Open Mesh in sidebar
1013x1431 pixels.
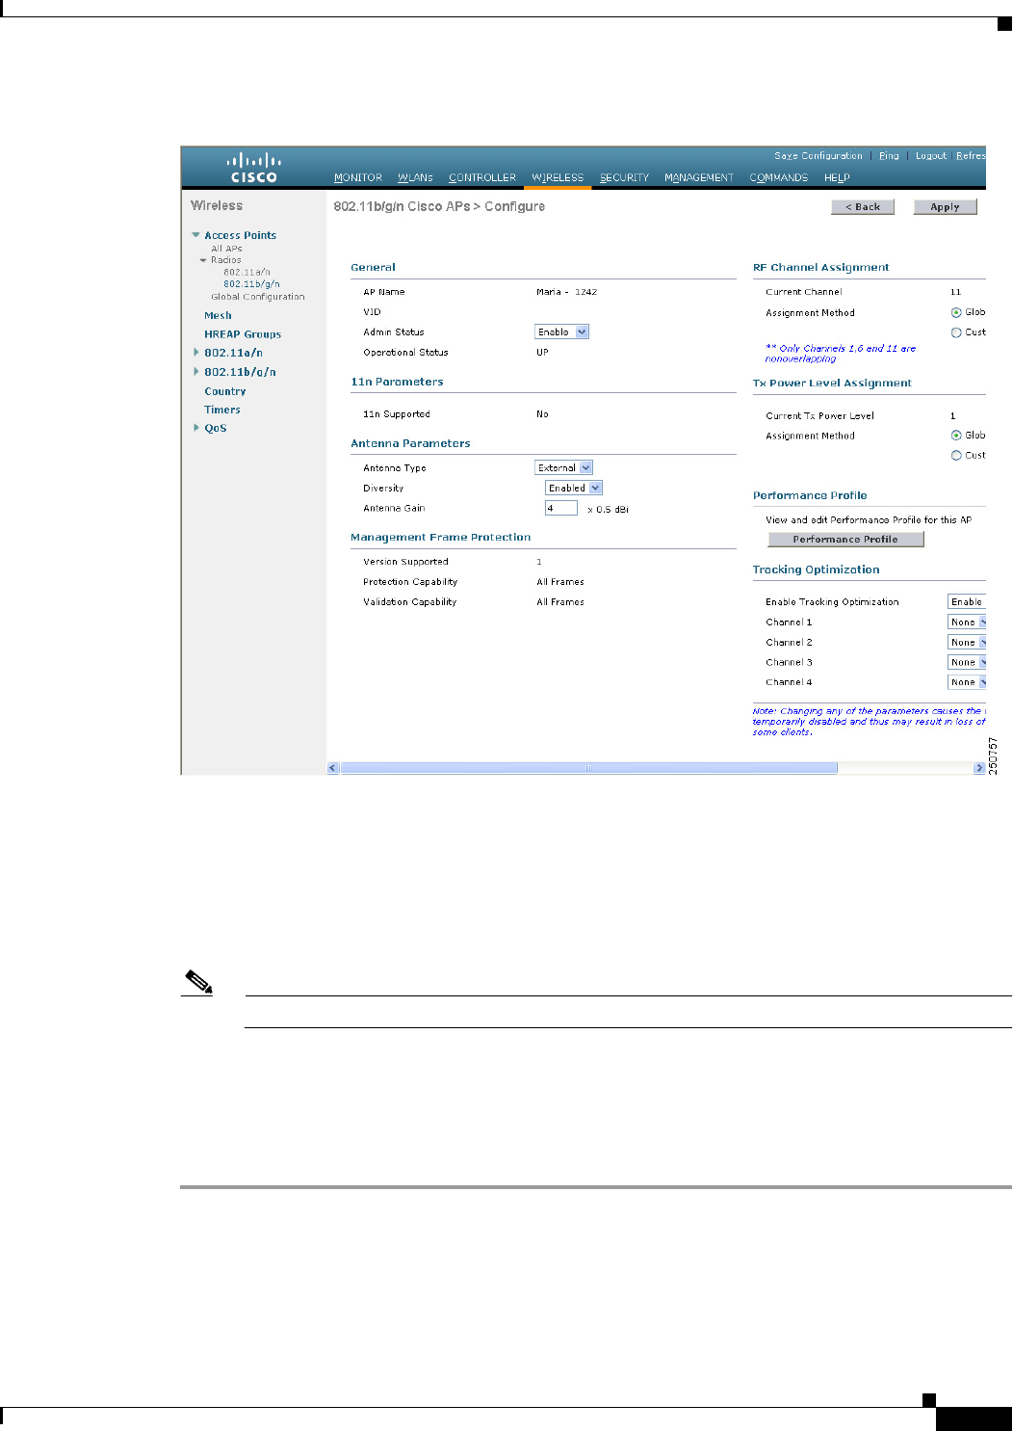point(218,316)
